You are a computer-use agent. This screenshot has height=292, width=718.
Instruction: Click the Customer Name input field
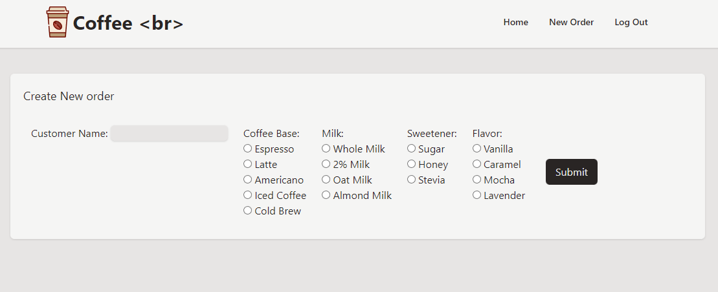tap(169, 134)
